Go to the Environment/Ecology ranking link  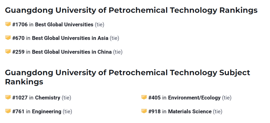coord(194,98)
